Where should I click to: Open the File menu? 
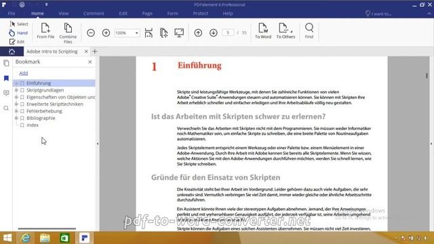[12, 14]
